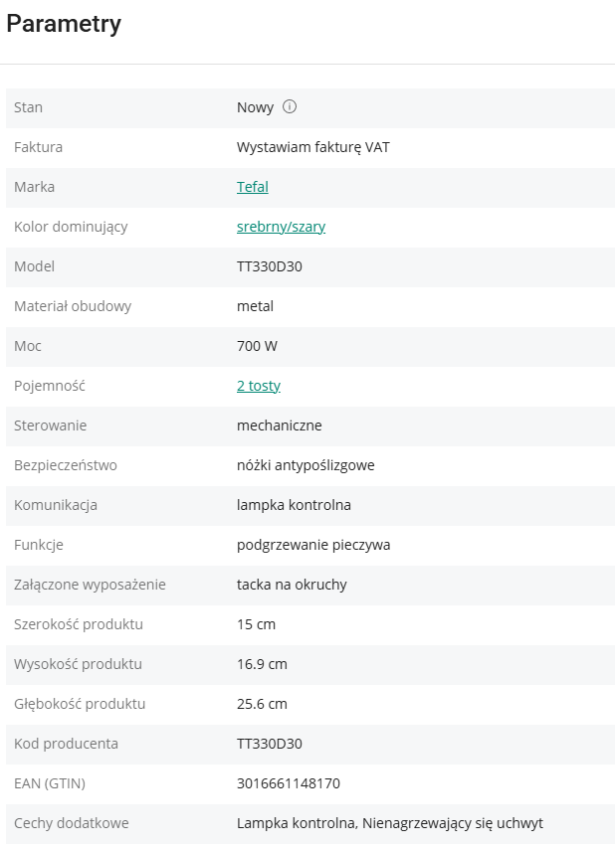615x851 pixels.
Task: Follow the srebrny/szary color link
Action: [281, 227]
